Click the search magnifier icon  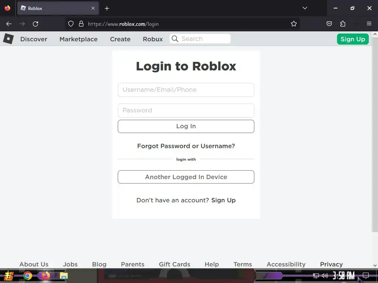175,39
